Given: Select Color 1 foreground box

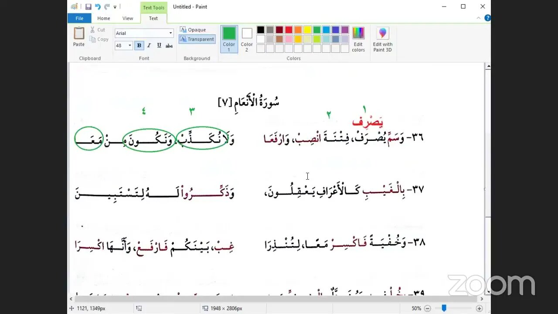Looking at the screenshot, I should pyautogui.click(x=229, y=39).
